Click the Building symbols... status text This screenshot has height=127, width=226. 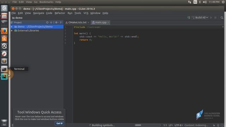click(x=103, y=125)
